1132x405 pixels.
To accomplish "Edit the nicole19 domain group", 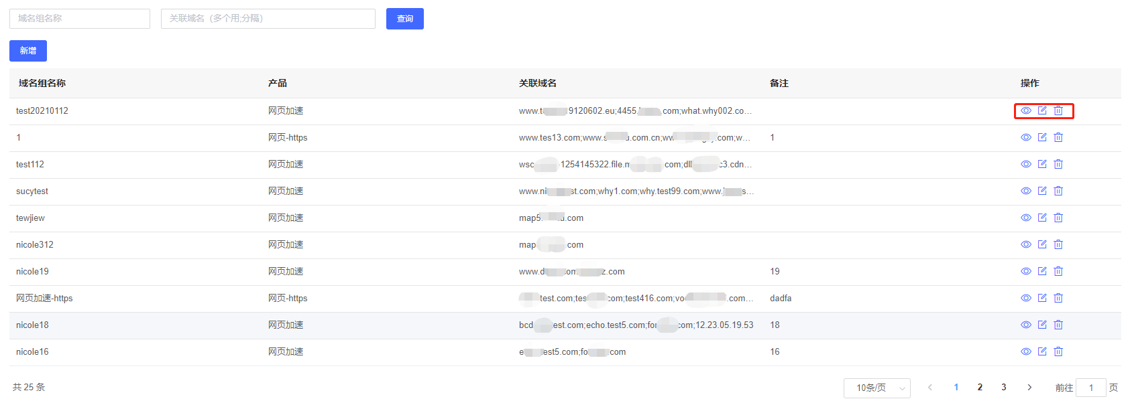I will click(x=1042, y=271).
